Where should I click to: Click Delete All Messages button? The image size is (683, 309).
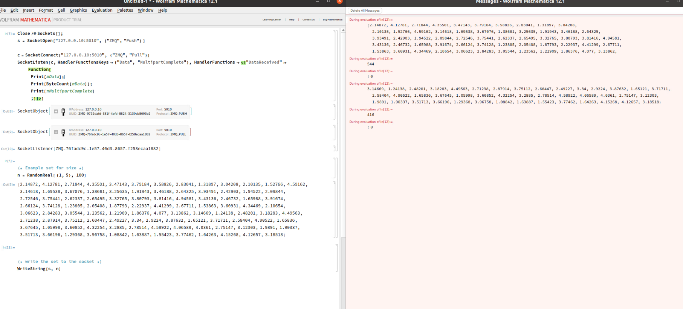tap(365, 11)
